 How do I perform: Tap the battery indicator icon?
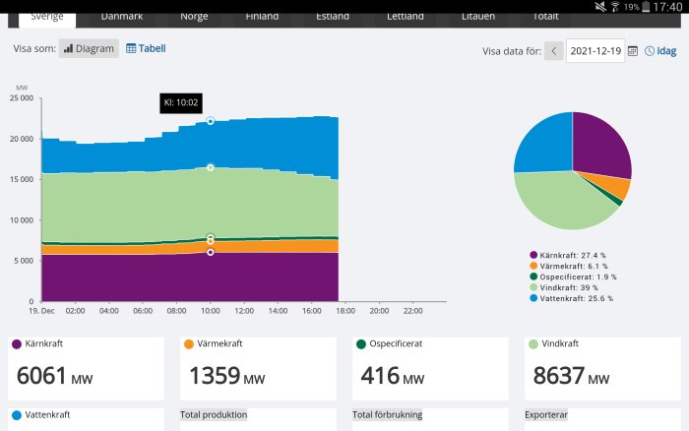tap(646, 7)
